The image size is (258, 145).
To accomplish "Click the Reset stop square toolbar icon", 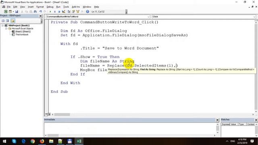I will tap(59, 12).
